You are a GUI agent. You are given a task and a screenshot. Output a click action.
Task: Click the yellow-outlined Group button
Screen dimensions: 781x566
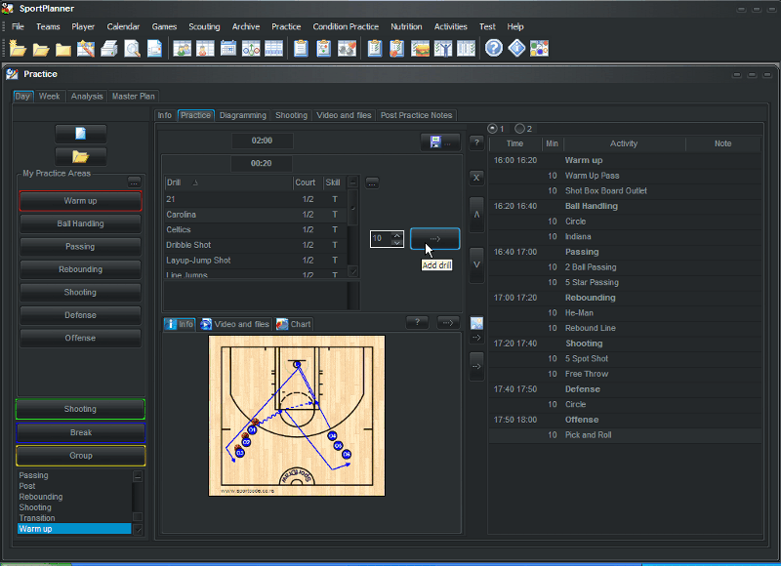81,456
